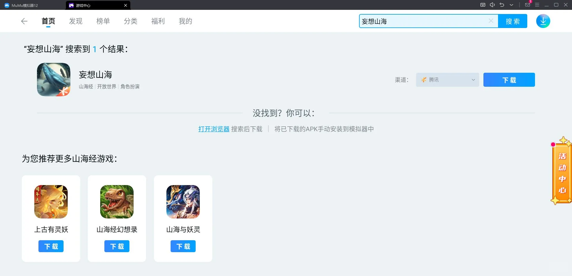This screenshot has width=572, height=276.
Task: Open the MuMu emulator main menu icon
Action: pyautogui.click(x=537, y=5)
